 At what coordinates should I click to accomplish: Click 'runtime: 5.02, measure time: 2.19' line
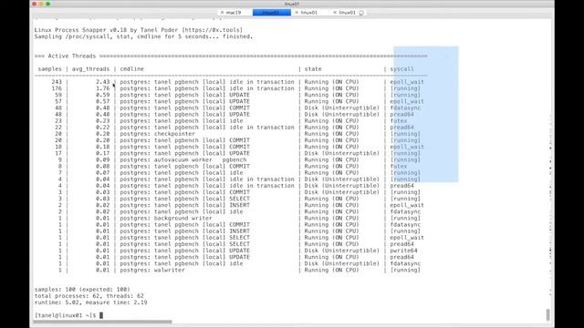[90, 302]
